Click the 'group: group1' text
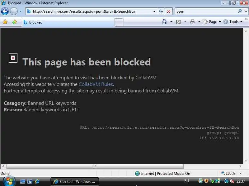The image size is (249, 186). tap(223, 133)
